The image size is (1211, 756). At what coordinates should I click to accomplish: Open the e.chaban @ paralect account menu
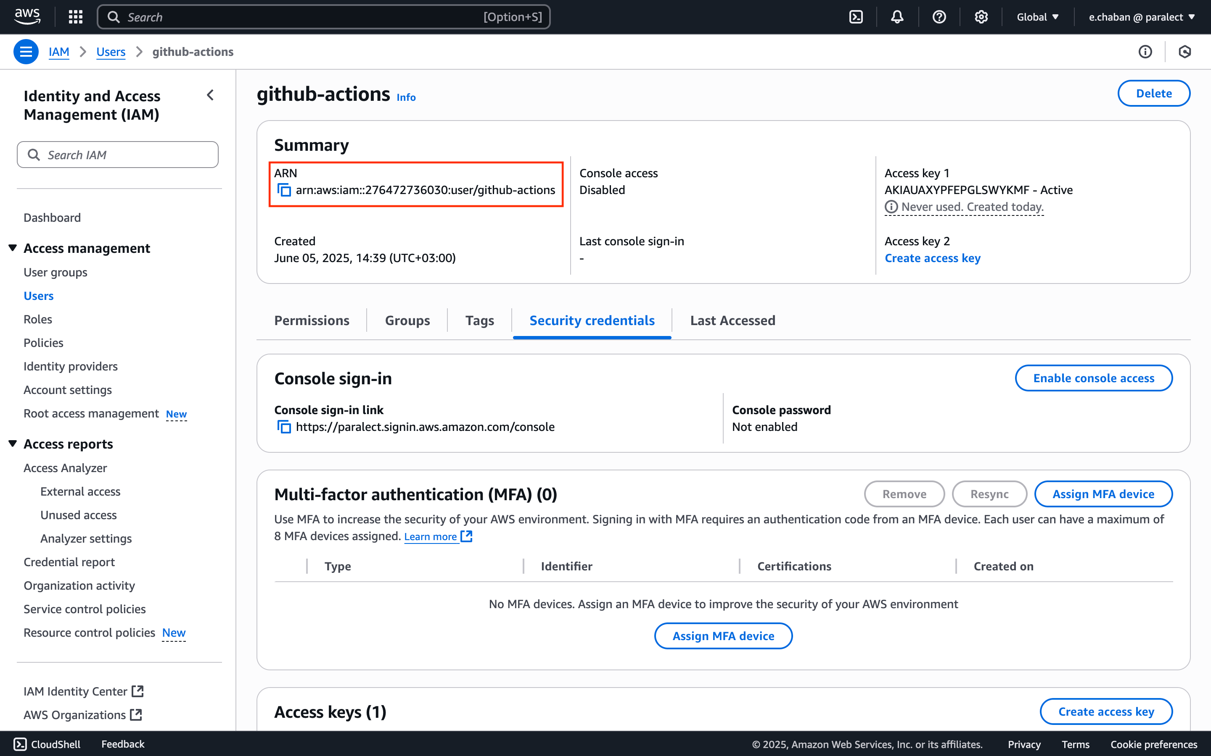[1142, 17]
